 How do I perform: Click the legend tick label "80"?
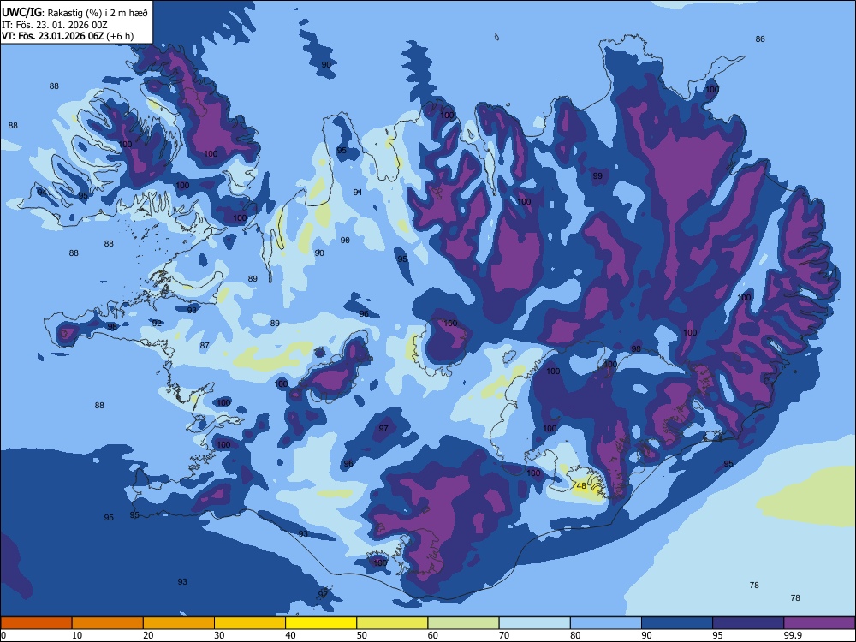point(576,635)
